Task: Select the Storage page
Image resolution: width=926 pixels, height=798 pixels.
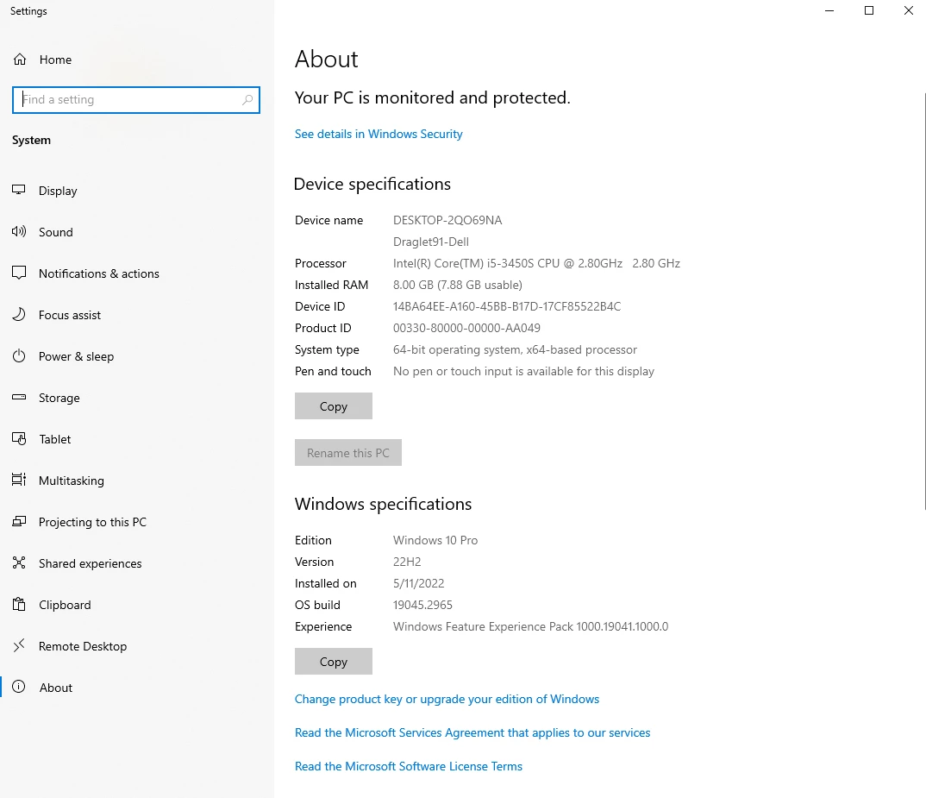Action: coord(136,398)
